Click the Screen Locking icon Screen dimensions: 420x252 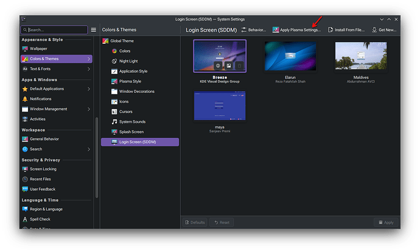[25, 169]
